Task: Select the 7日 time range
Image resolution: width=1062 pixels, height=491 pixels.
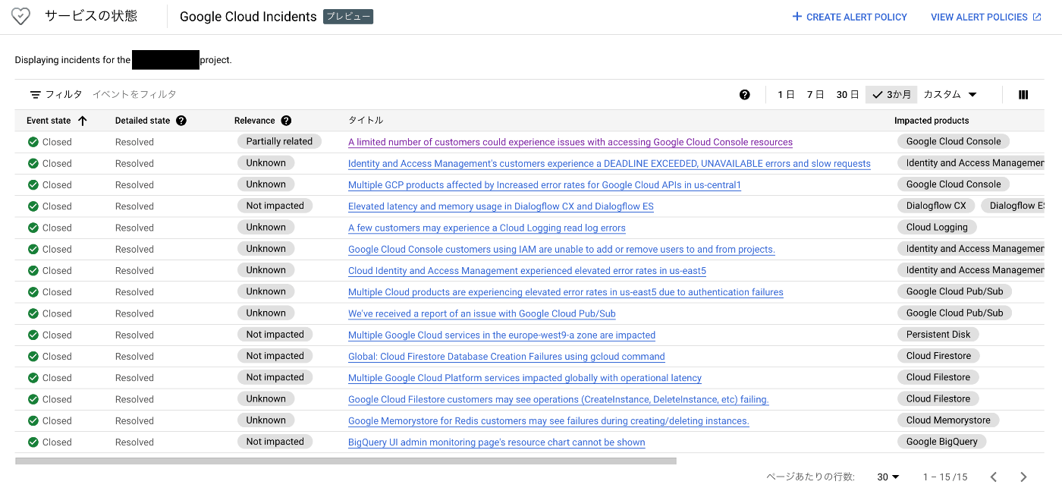Action: click(x=815, y=95)
